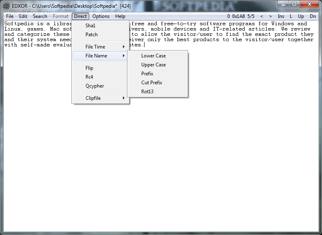Click the 0x1A8 offset value

pos(239,16)
